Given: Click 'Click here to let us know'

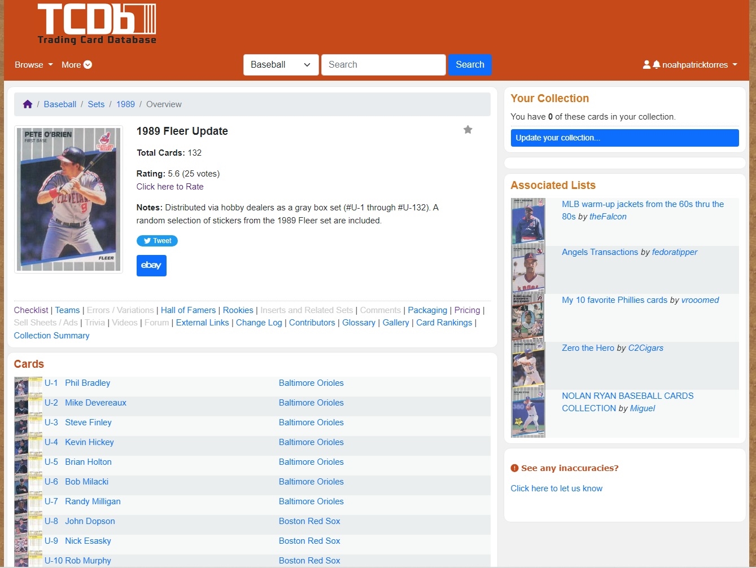Looking at the screenshot, I should tap(556, 488).
